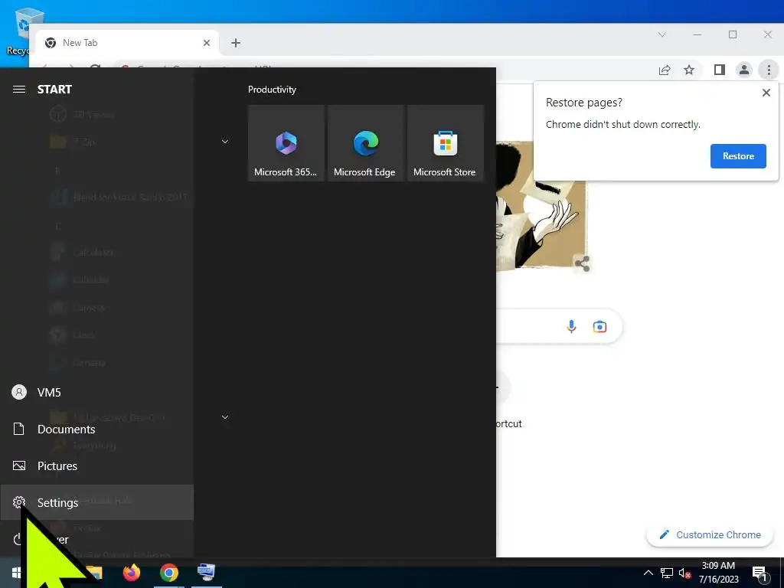
Task: Share this page in Chrome
Action: 665,70
